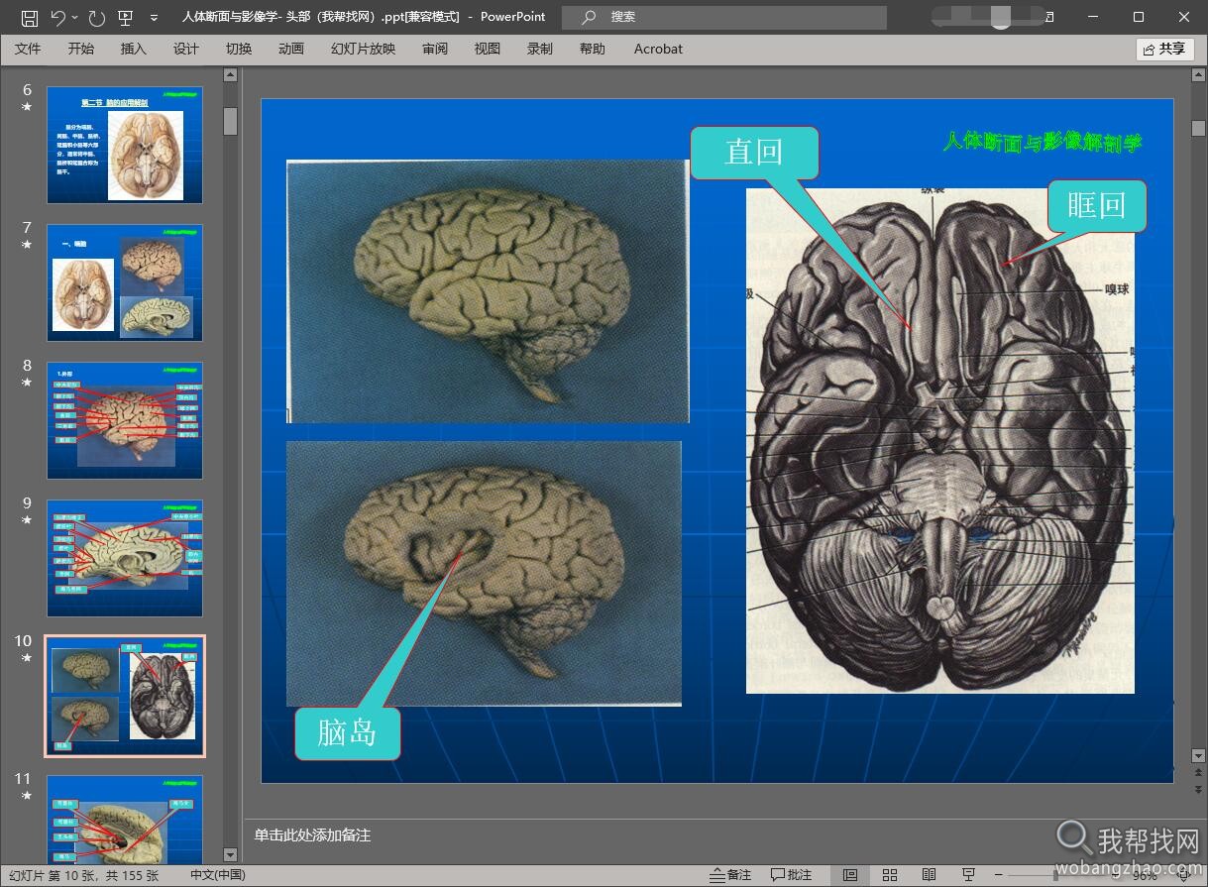Select slide 7 thumbnail
The height and width of the screenshot is (887, 1208).
(x=125, y=282)
